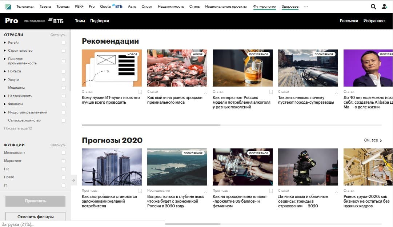The image size is (393, 227).
Task: Tick the HoReCa checkbox
Action: click(x=64, y=72)
